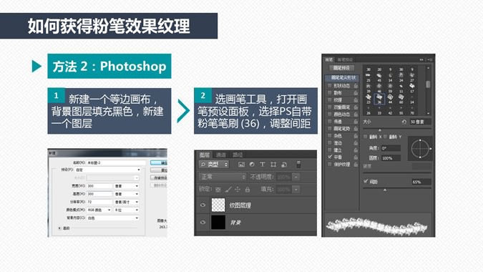Click the 画笔预设 brush presets button
The height and width of the screenshot is (272, 483).
pyautogui.click(x=341, y=68)
